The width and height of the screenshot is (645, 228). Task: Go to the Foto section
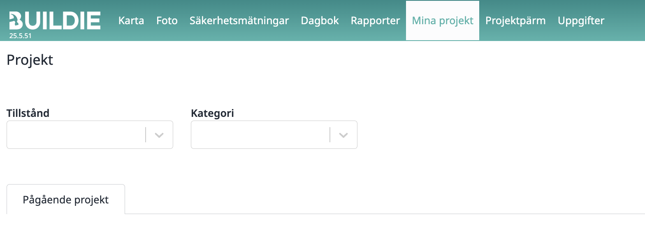[x=167, y=21]
